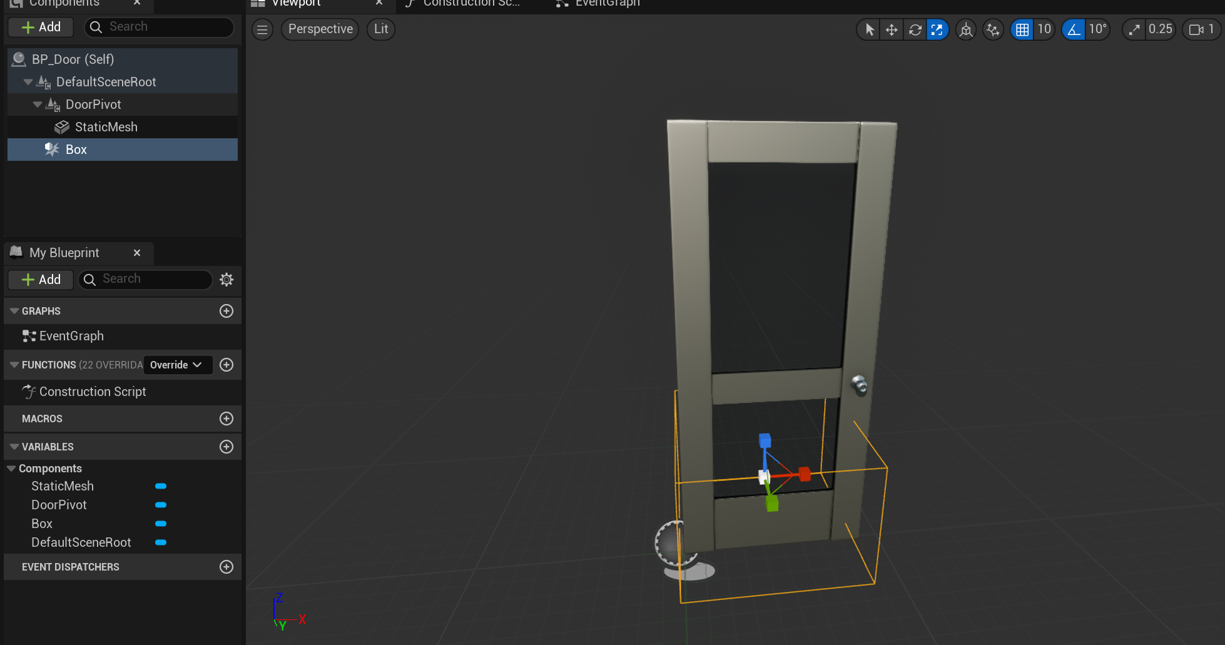This screenshot has width=1225, height=645.
Task: Open camera speed setting
Action: [1201, 29]
